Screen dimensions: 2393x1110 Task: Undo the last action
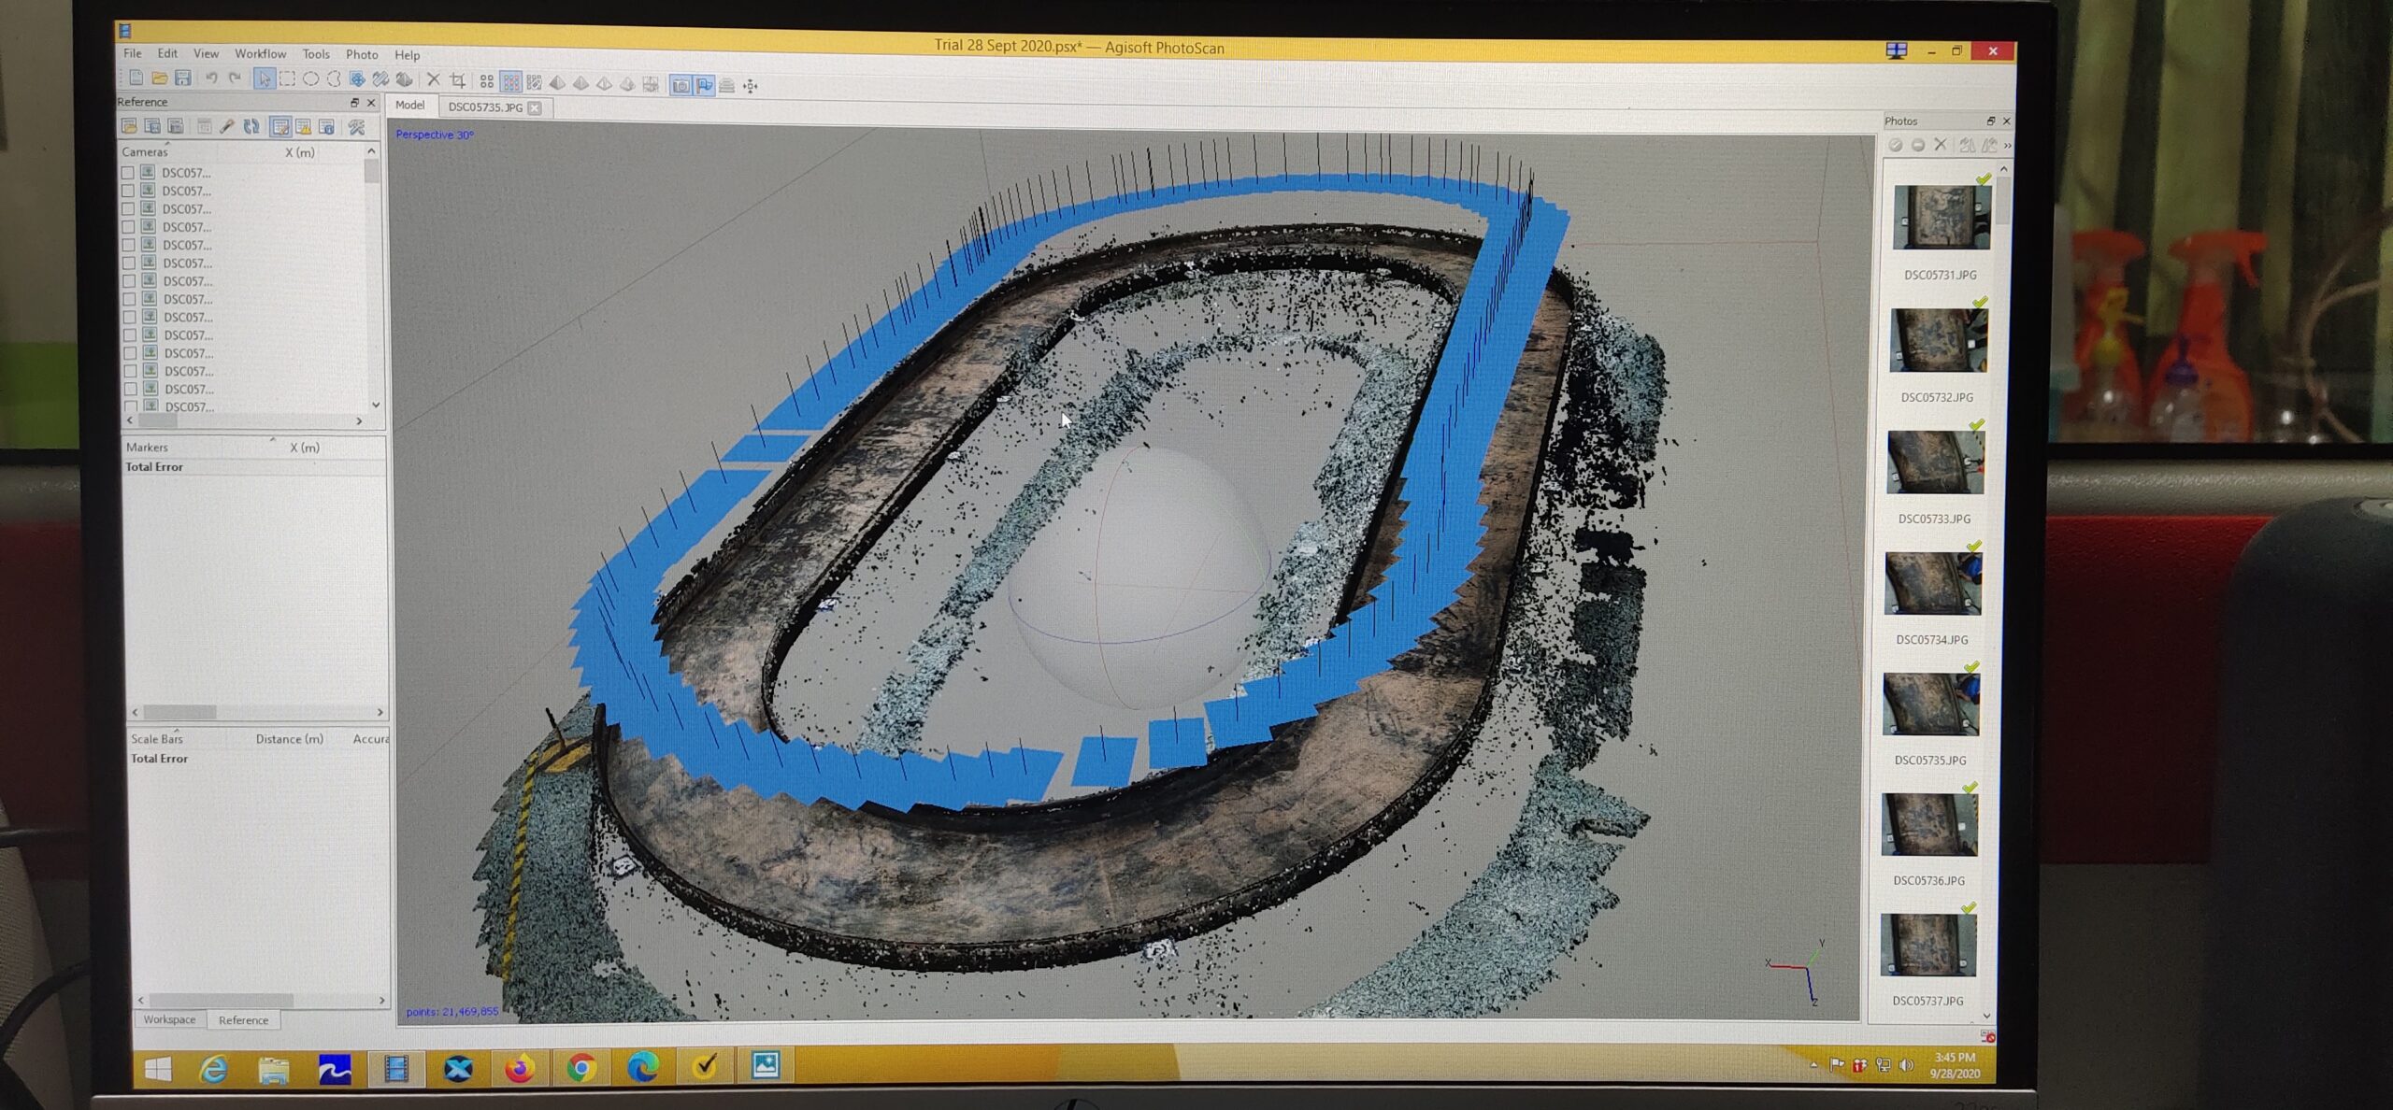(211, 78)
